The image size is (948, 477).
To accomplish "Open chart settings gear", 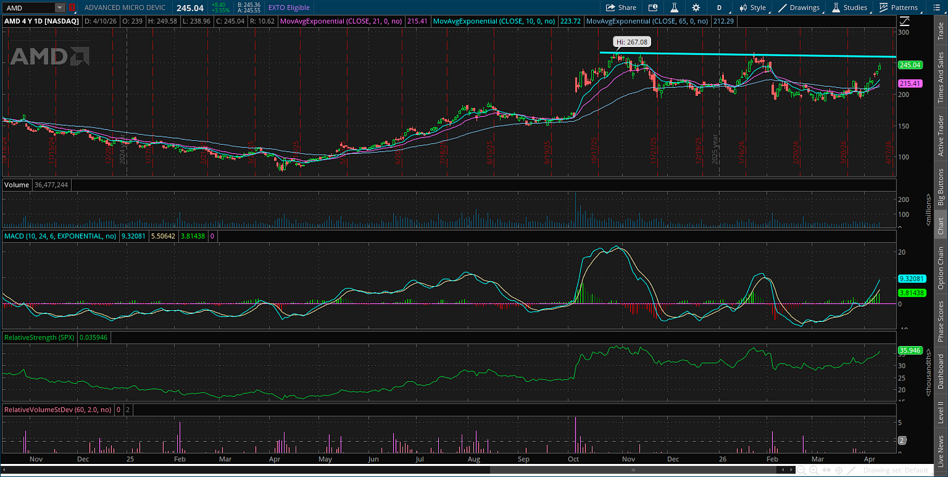I will (x=696, y=8).
